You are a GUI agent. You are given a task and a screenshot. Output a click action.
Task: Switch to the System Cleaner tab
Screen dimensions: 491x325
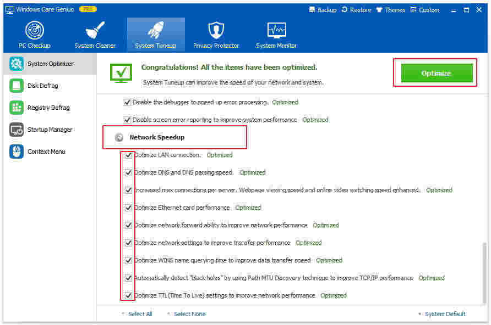point(95,35)
